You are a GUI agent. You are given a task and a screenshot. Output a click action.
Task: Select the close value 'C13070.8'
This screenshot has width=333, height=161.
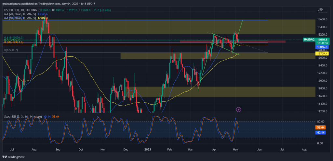coord(85,10)
